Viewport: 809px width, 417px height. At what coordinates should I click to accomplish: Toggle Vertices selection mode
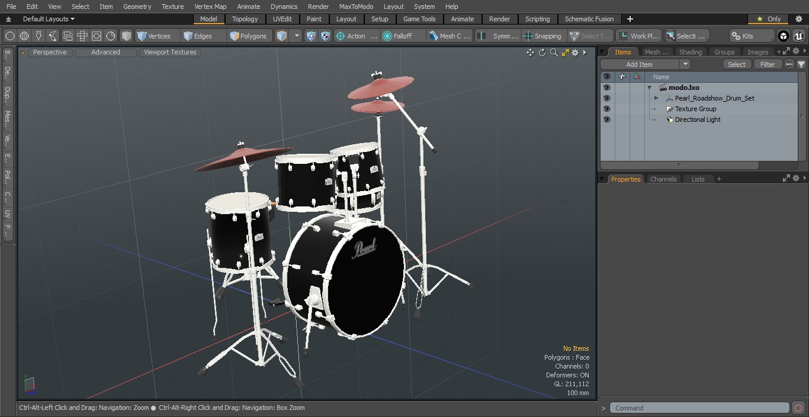click(x=158, y=36)
